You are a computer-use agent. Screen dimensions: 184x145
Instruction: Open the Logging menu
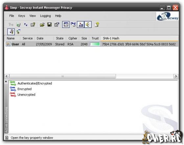pyautogui.click(x=45, y=16)
